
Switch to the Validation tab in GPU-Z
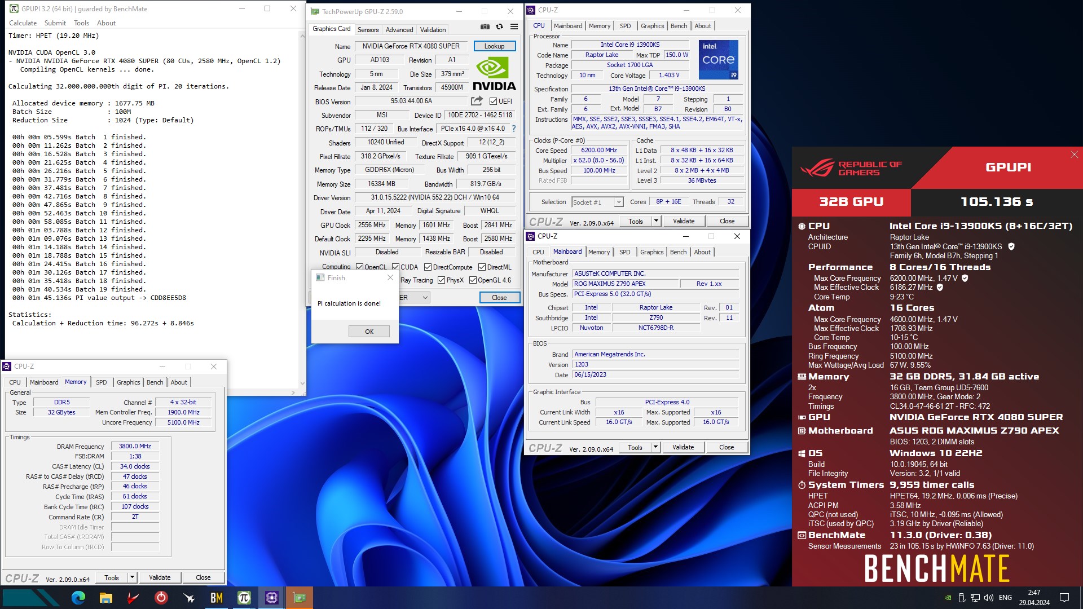pos(433,29)
